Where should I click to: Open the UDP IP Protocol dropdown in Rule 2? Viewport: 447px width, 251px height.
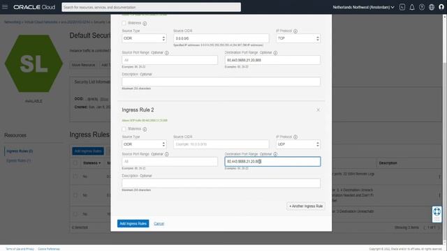(x=298, y=144)
